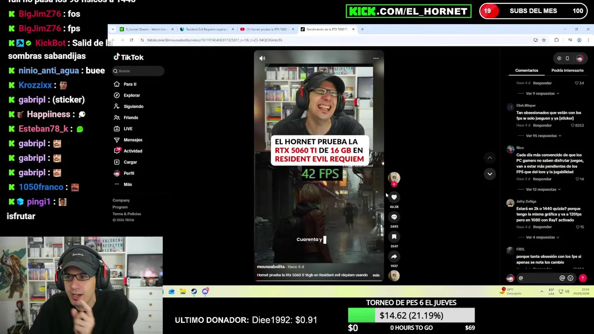This screenshot has width=594, height=334.
Task: Switch to the YouTube Hornet prueba tab
Action: click(x=266, y=29)
